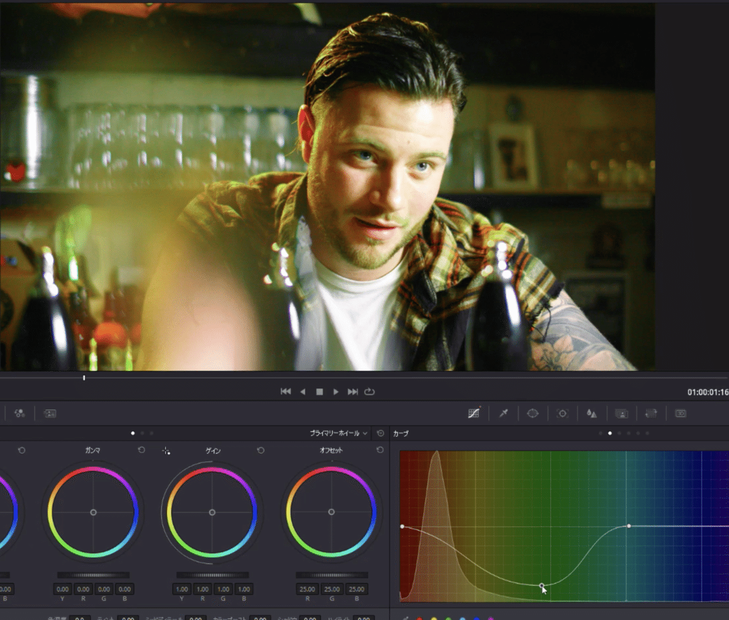Open the Key palette icon
The image size is (729, 620).
pos(621,413)
